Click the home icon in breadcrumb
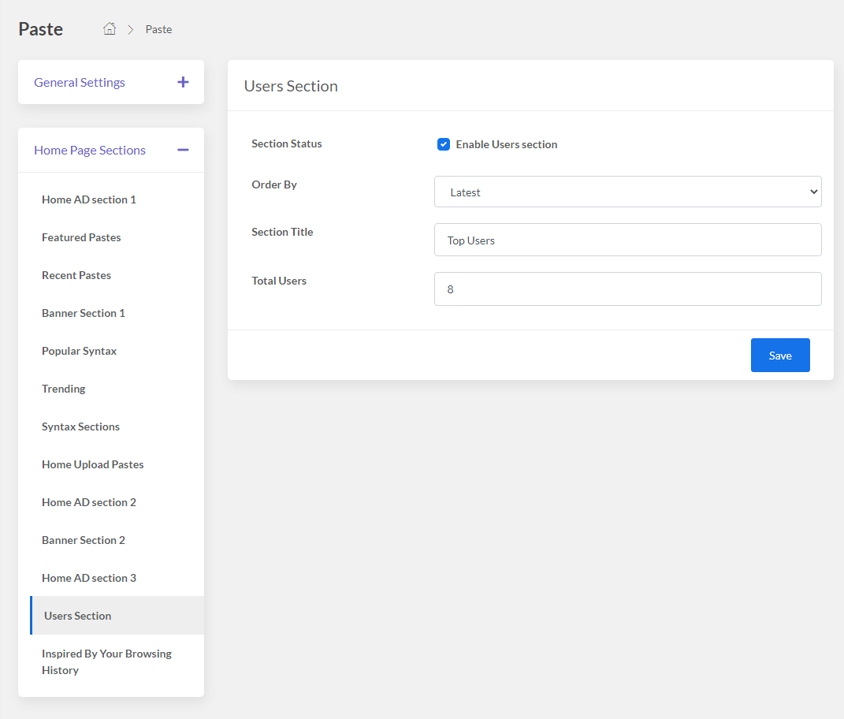This screenshot has height=719, width=844. point(110,28)
